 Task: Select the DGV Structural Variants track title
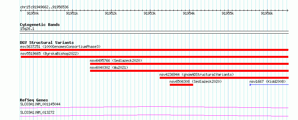(47, 43)
